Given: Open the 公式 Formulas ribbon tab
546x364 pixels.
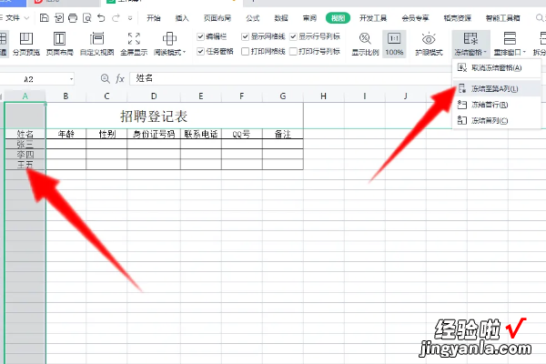Looking at the screenshot, I should [252, 18].
